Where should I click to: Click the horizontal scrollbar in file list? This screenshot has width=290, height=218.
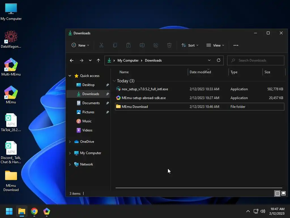coord(199,188)
